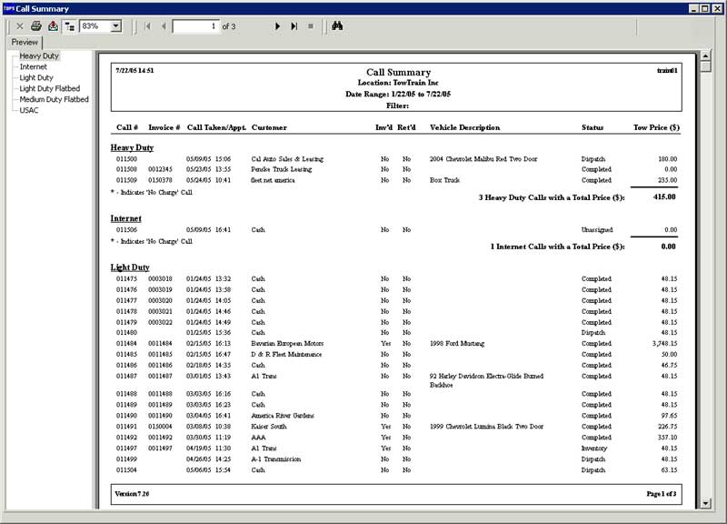
Task: Click the Version 7.26 footer text
Action: tap(132, 494)
